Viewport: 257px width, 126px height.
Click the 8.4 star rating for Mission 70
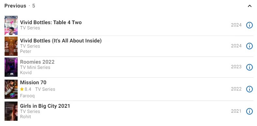coord(25,89)
